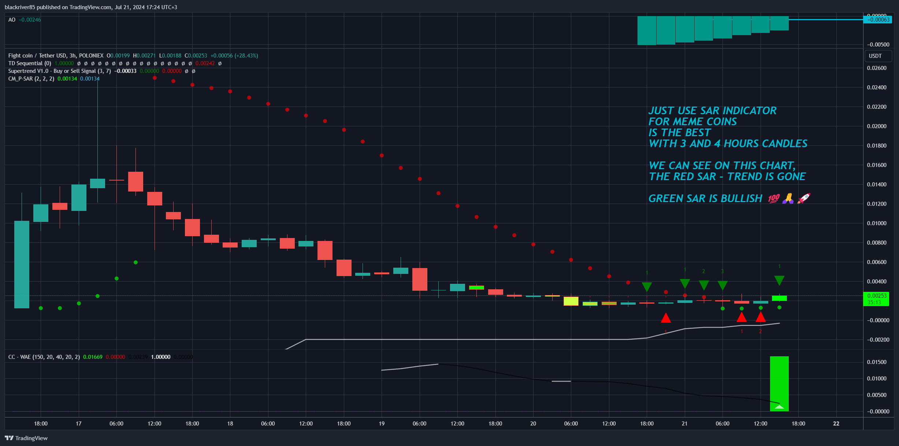Click the date label 17 on time axis

click(x=79, y=424)
